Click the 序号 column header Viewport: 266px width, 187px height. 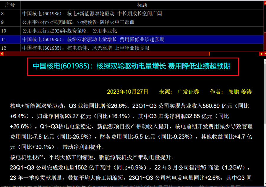(x=10, y=5)
